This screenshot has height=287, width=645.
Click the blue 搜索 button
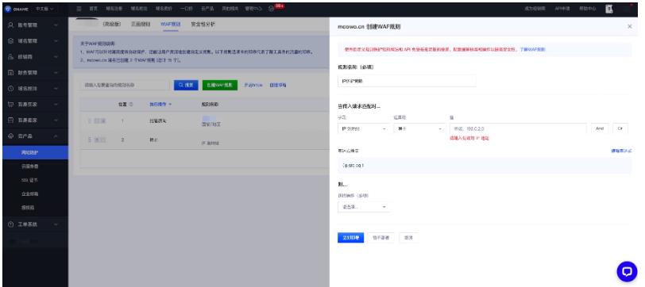(x=186, y=85)
